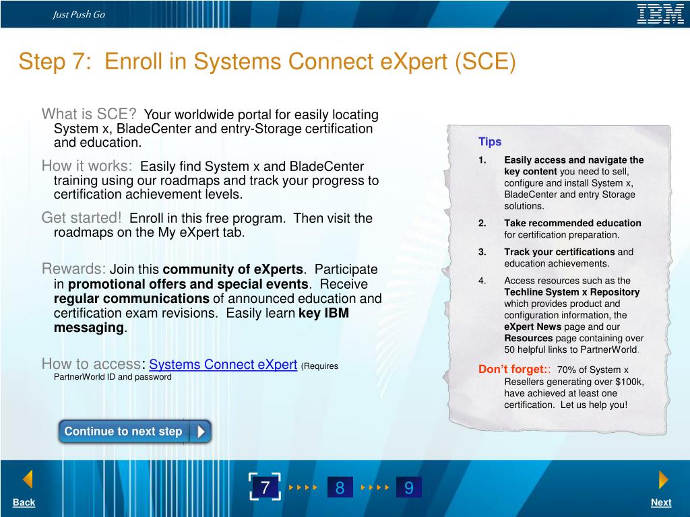Click the Next link text

[661, 502]
